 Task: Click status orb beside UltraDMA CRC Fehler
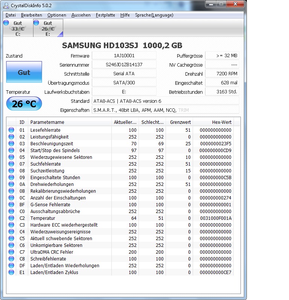click(11, 252)
